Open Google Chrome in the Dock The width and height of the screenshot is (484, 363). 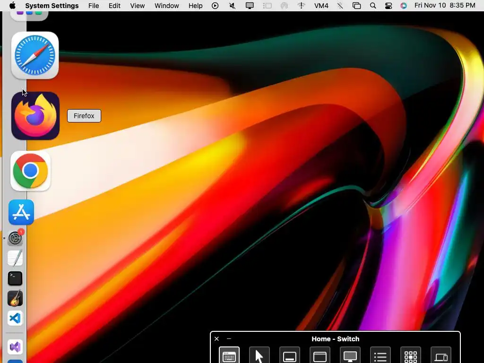(x=30, y=171)
